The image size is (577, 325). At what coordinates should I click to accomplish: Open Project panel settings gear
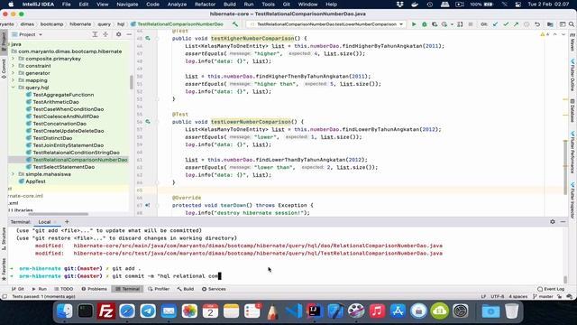(x=118, y=34)
